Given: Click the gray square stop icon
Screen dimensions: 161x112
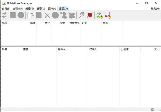Looking at the screenshot, I should click(x=13, y=15).
